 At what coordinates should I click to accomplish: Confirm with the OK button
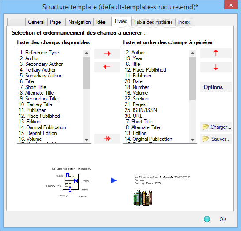[x=223, y=219]
